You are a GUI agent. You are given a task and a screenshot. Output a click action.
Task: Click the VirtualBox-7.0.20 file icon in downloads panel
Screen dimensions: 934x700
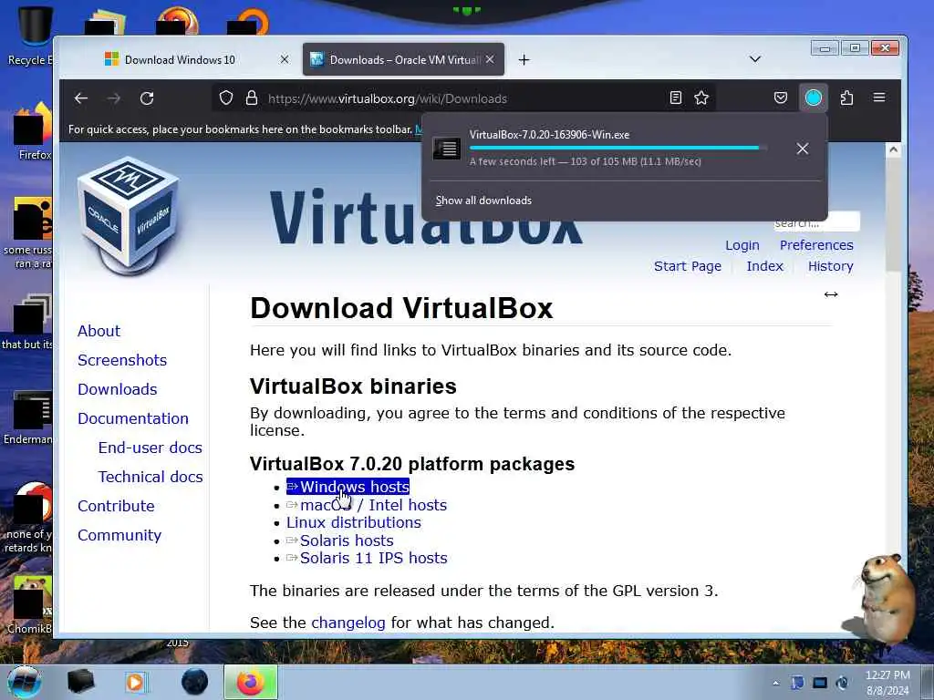446,149
